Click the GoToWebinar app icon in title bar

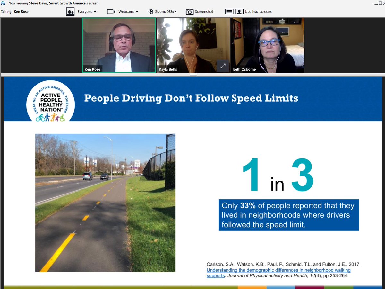(3, 3)
